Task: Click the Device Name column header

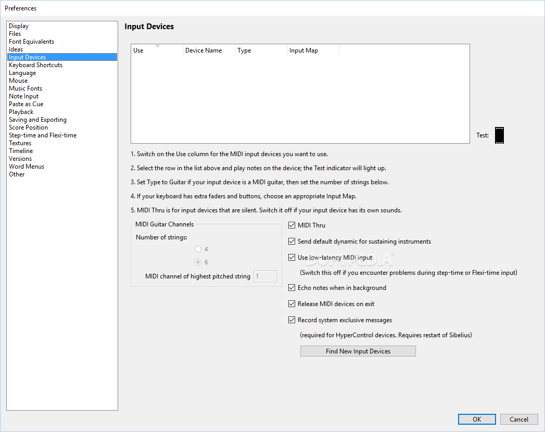Action: (209, 50)
